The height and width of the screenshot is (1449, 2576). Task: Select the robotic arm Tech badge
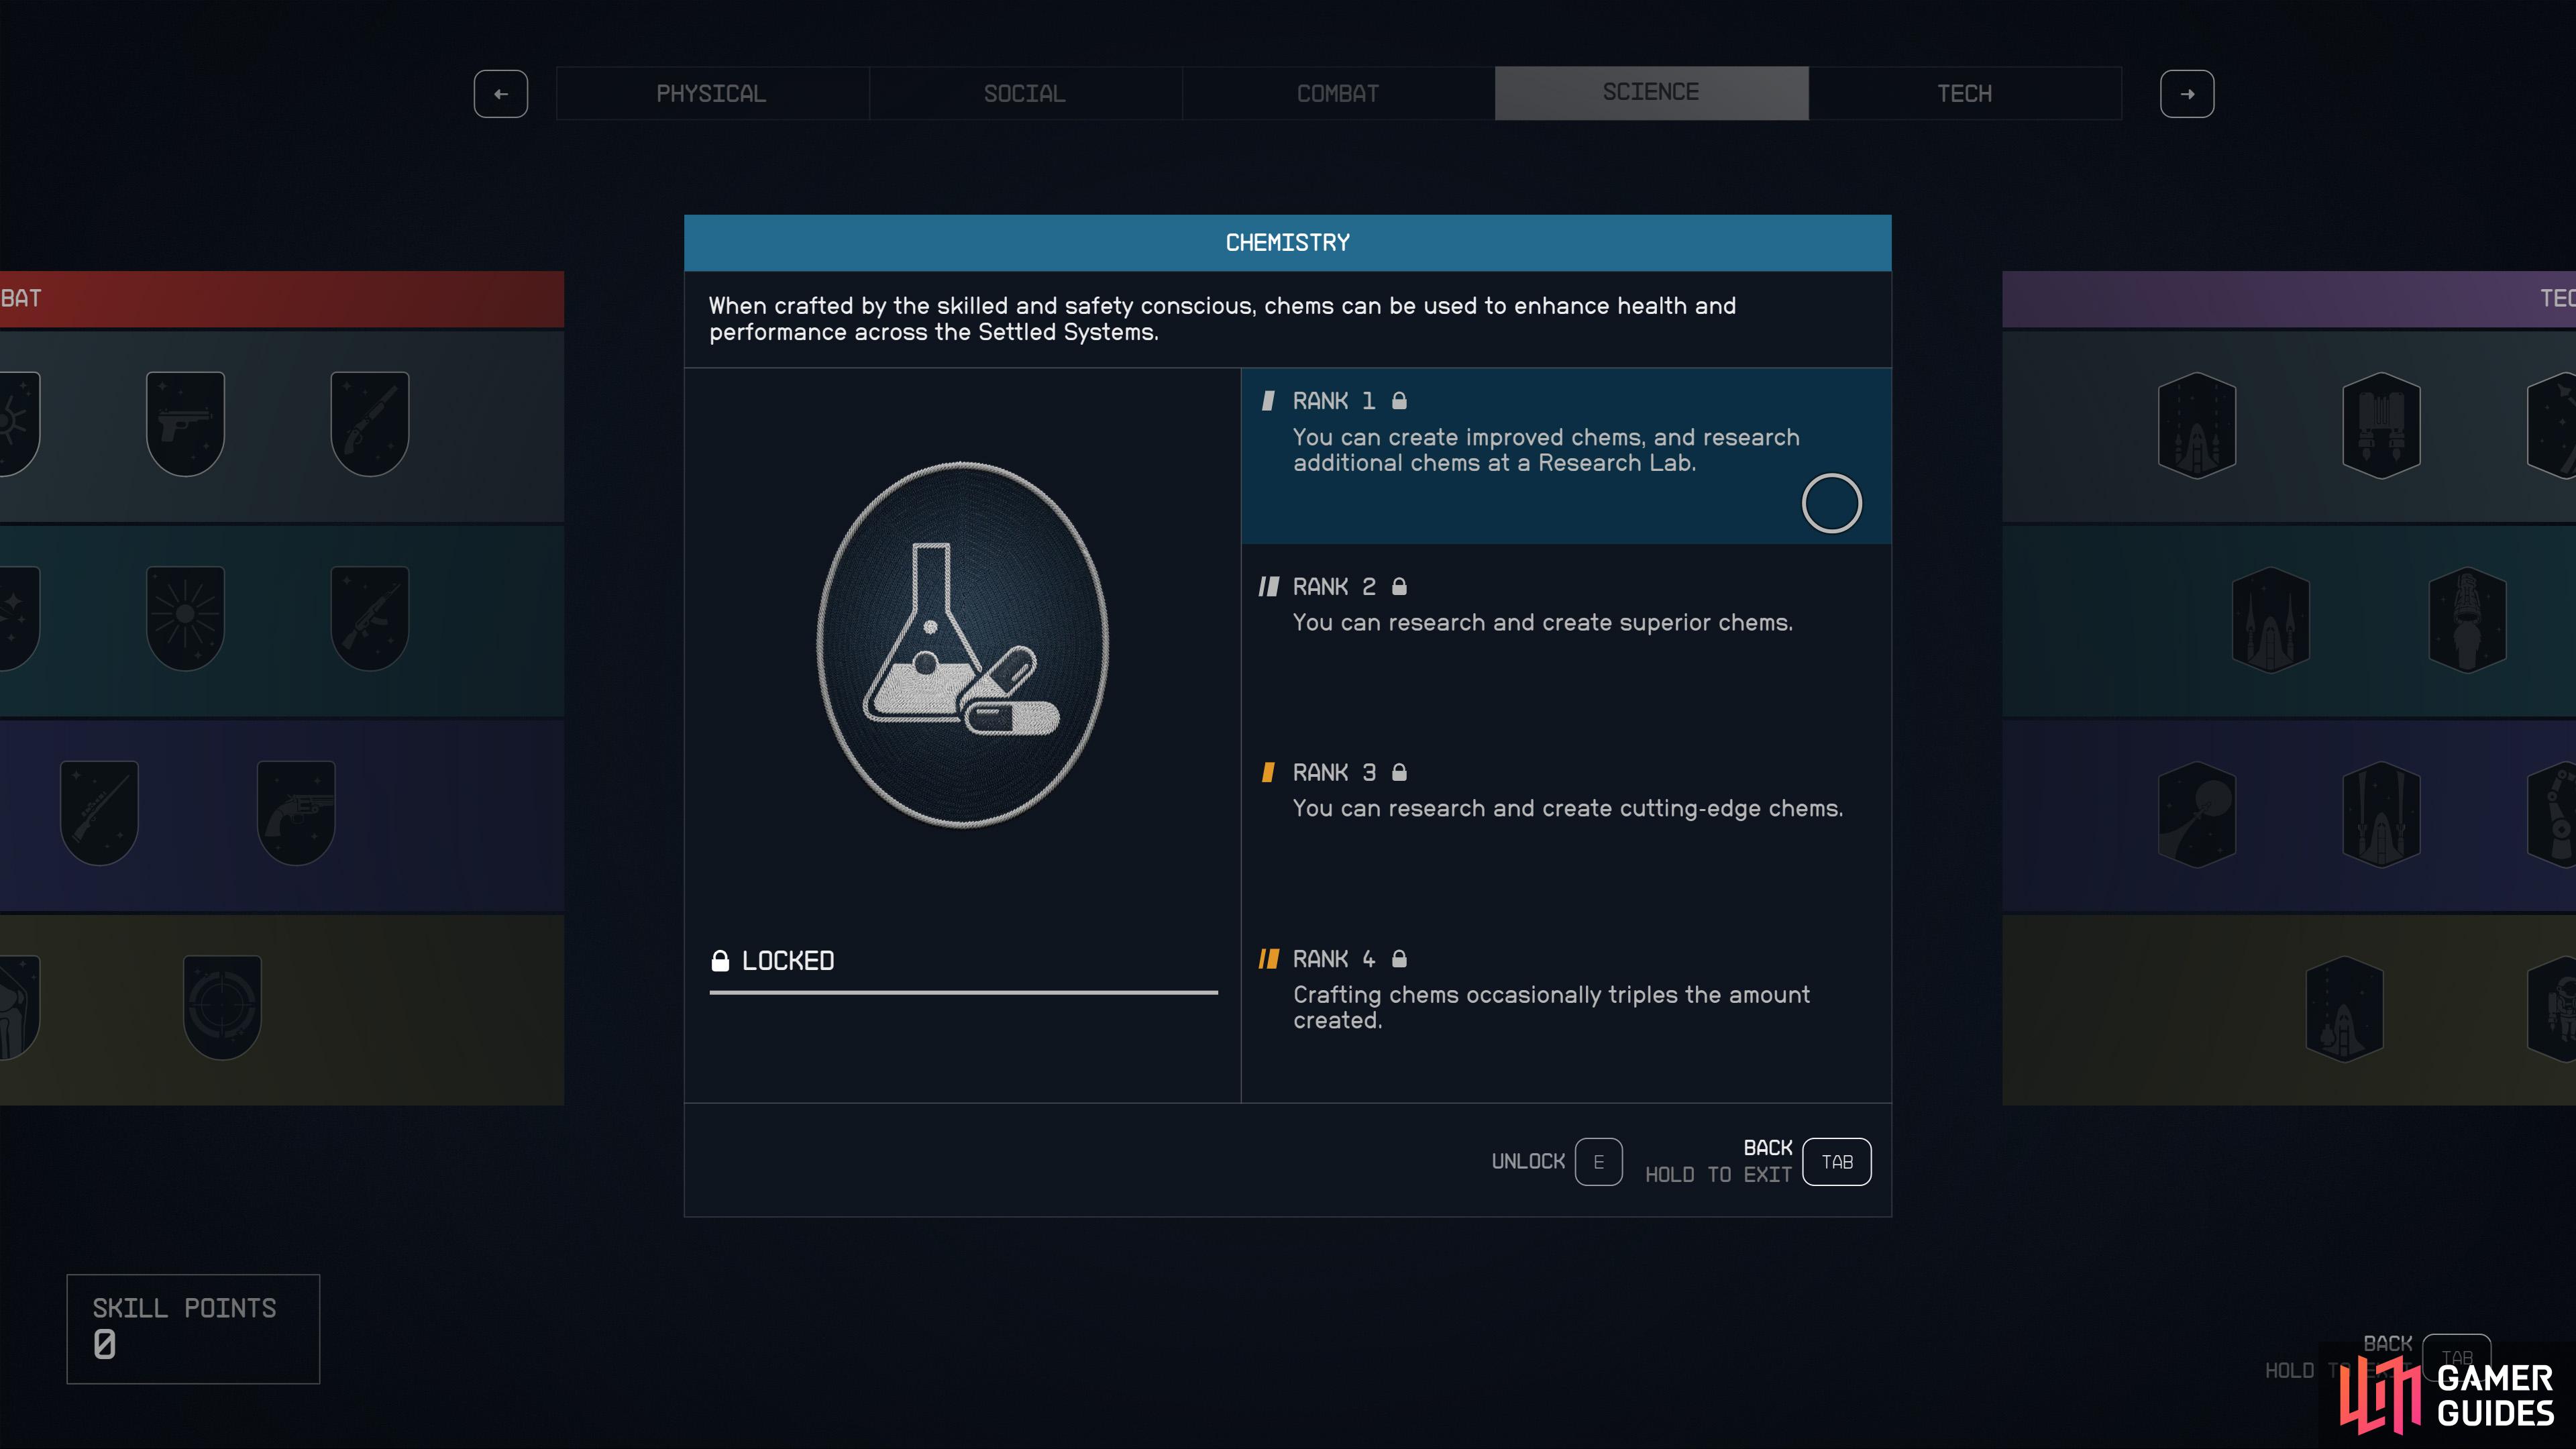tap(2552, 814)
